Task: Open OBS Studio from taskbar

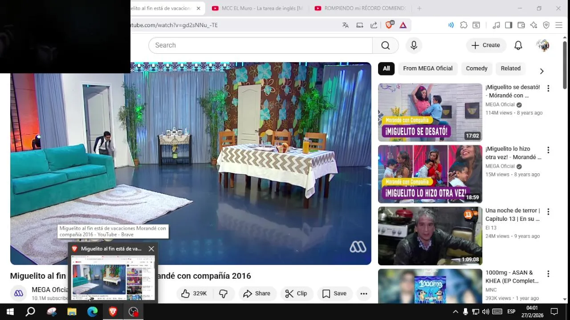Action: click(x=134, y=312)
